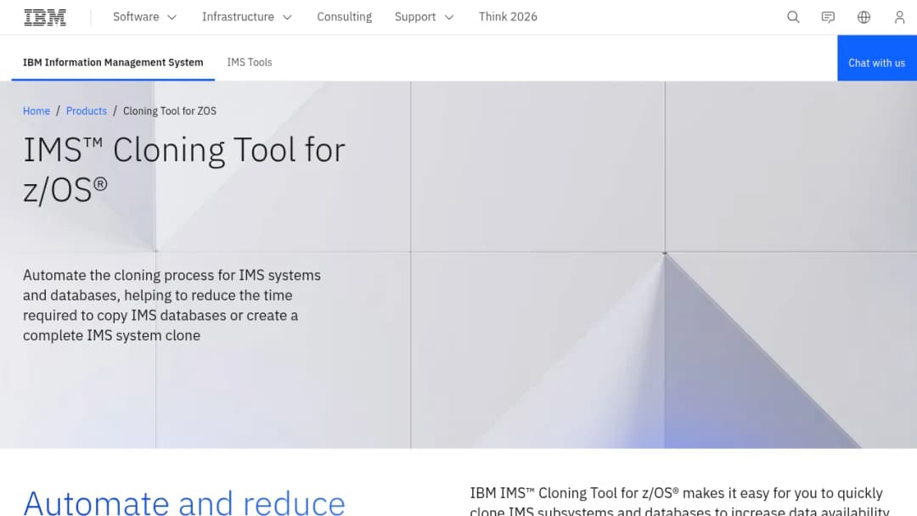The width and height of the screenshot is (917, 516).
Task: Go to Consulting page
Action: tap(345, 17)
